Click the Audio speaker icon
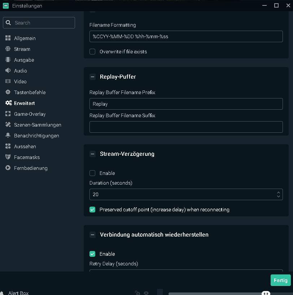The height and width of the screenshot is (295, 293). pyautogui.click(x=8, y=71)
